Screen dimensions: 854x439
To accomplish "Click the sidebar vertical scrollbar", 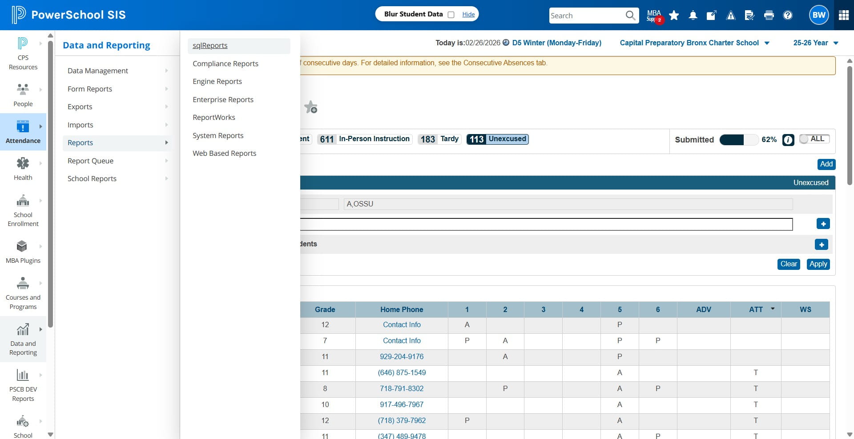I will [50, 184].
